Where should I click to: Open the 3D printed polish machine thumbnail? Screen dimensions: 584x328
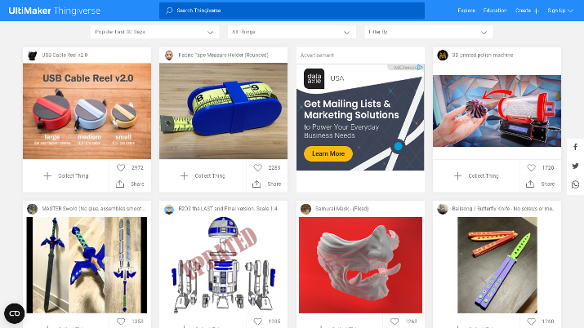pyautogui.click(x=497, y=111)
